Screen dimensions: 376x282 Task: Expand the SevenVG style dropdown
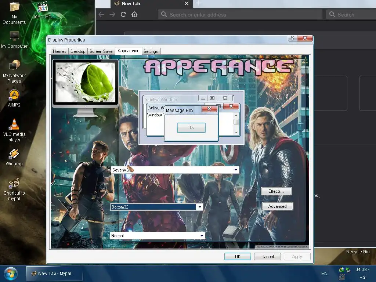click(x=236, y=170)
